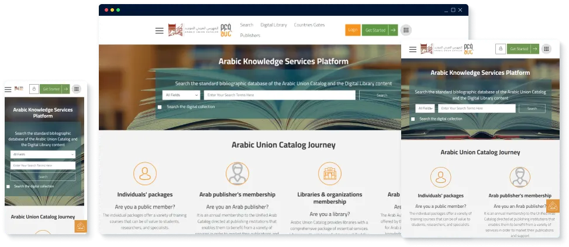
Task: Tick digital collection checkbox in mobile view
Action: (x=8, y=186)
